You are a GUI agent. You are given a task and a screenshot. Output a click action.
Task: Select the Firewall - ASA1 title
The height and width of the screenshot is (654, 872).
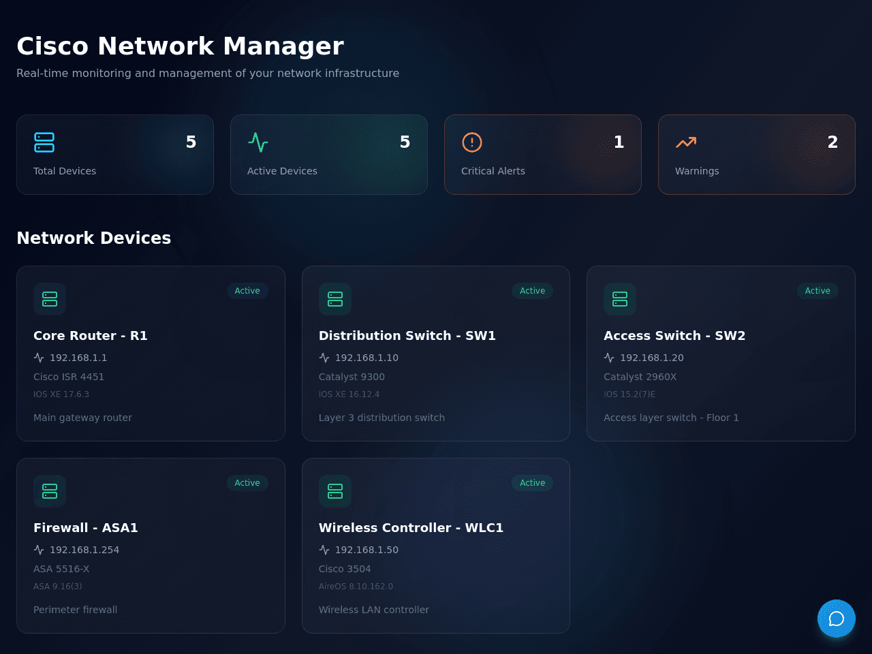coord(86,528)
